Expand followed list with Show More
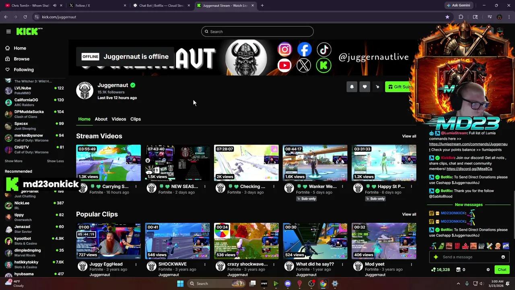This screenshot has height=290, width=515. [x=13, y=161]
